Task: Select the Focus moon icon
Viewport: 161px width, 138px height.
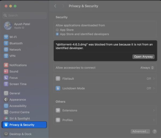Action: tap(6, 78)
